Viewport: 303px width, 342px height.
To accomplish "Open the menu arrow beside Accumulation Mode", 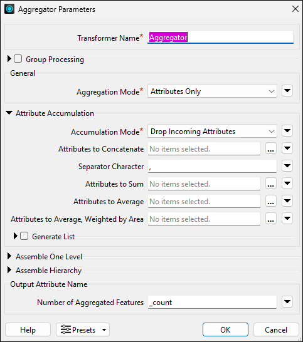I will point(287,131).
